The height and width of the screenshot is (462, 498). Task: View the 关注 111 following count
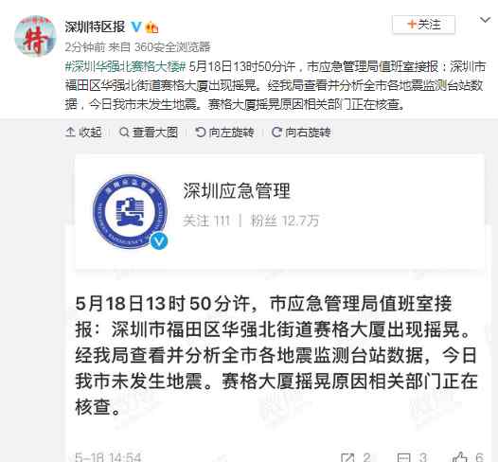206,221
